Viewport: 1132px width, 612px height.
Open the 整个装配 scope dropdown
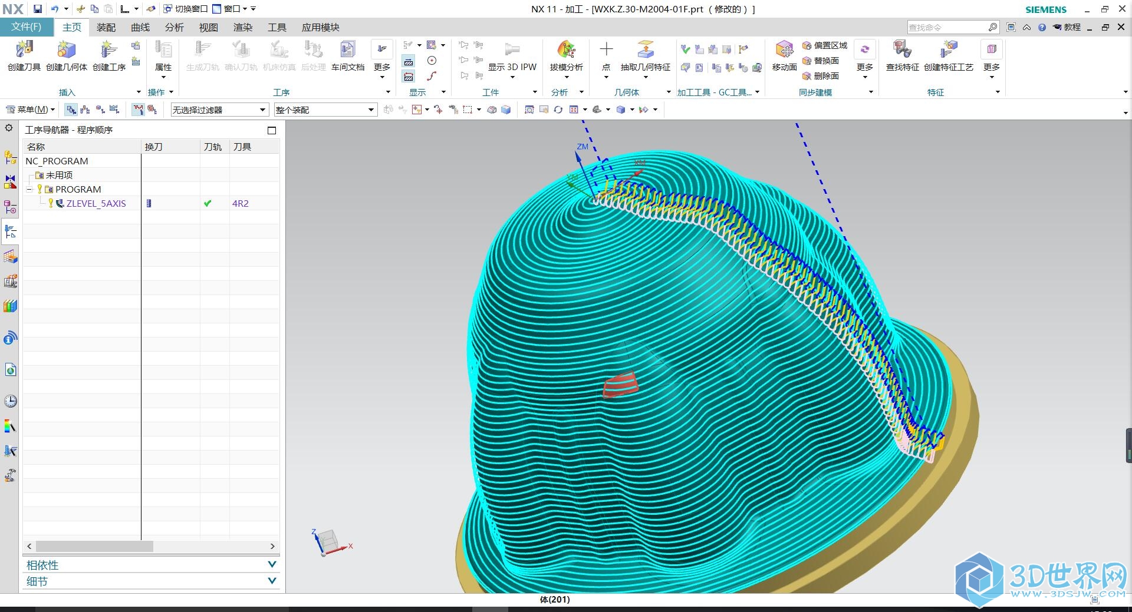pos(325,110)
